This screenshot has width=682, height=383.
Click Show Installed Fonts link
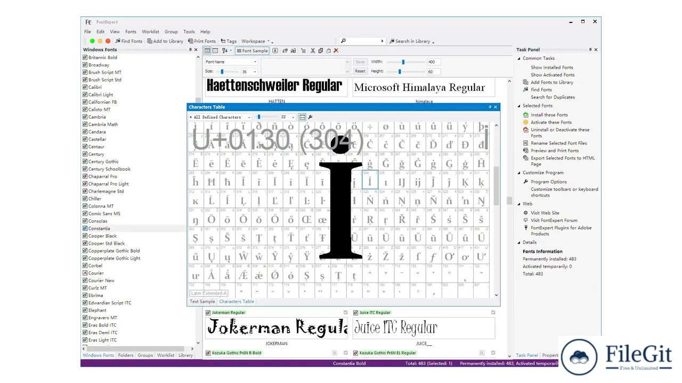click(x=552, y=68)
